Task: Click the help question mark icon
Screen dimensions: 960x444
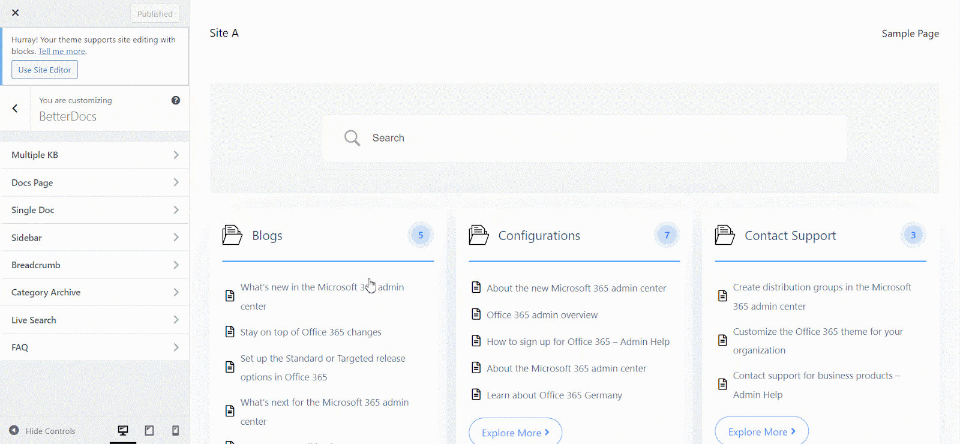Action: click(x=176, y=100)
